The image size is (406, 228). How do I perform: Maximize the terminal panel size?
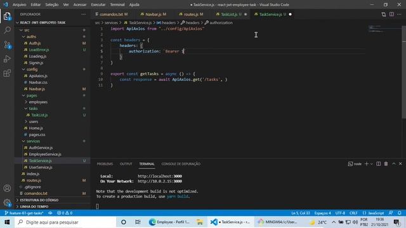click(393, 164)
